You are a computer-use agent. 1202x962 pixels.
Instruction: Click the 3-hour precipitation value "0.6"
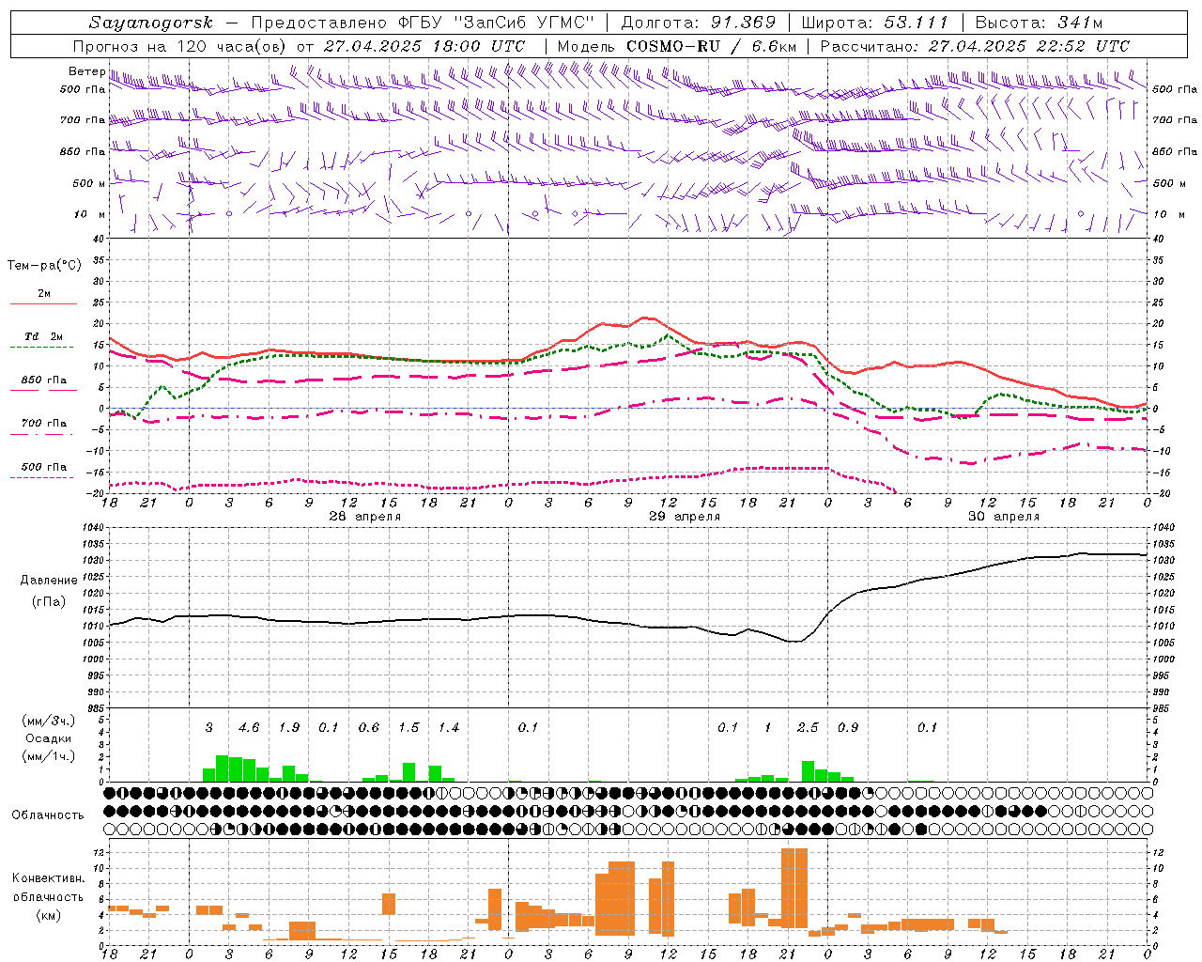pos(369,727)
